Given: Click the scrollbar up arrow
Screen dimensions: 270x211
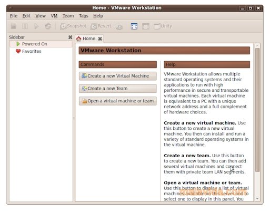Looking at the screenshot, I should click(257, 46).
